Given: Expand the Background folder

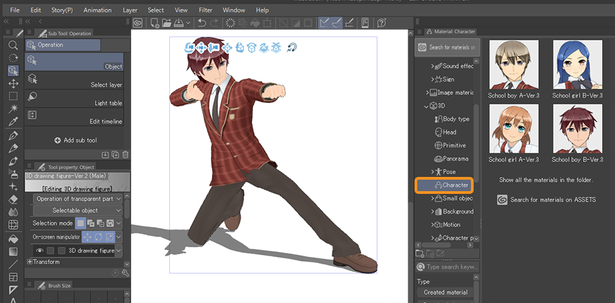Looking at the screenshot, I should pos(433,211).
